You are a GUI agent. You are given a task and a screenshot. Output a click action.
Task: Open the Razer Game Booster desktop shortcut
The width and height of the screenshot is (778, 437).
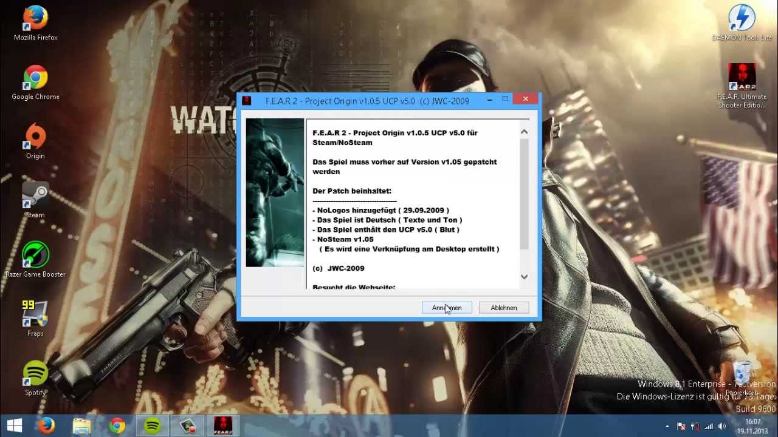click(35, 260)
